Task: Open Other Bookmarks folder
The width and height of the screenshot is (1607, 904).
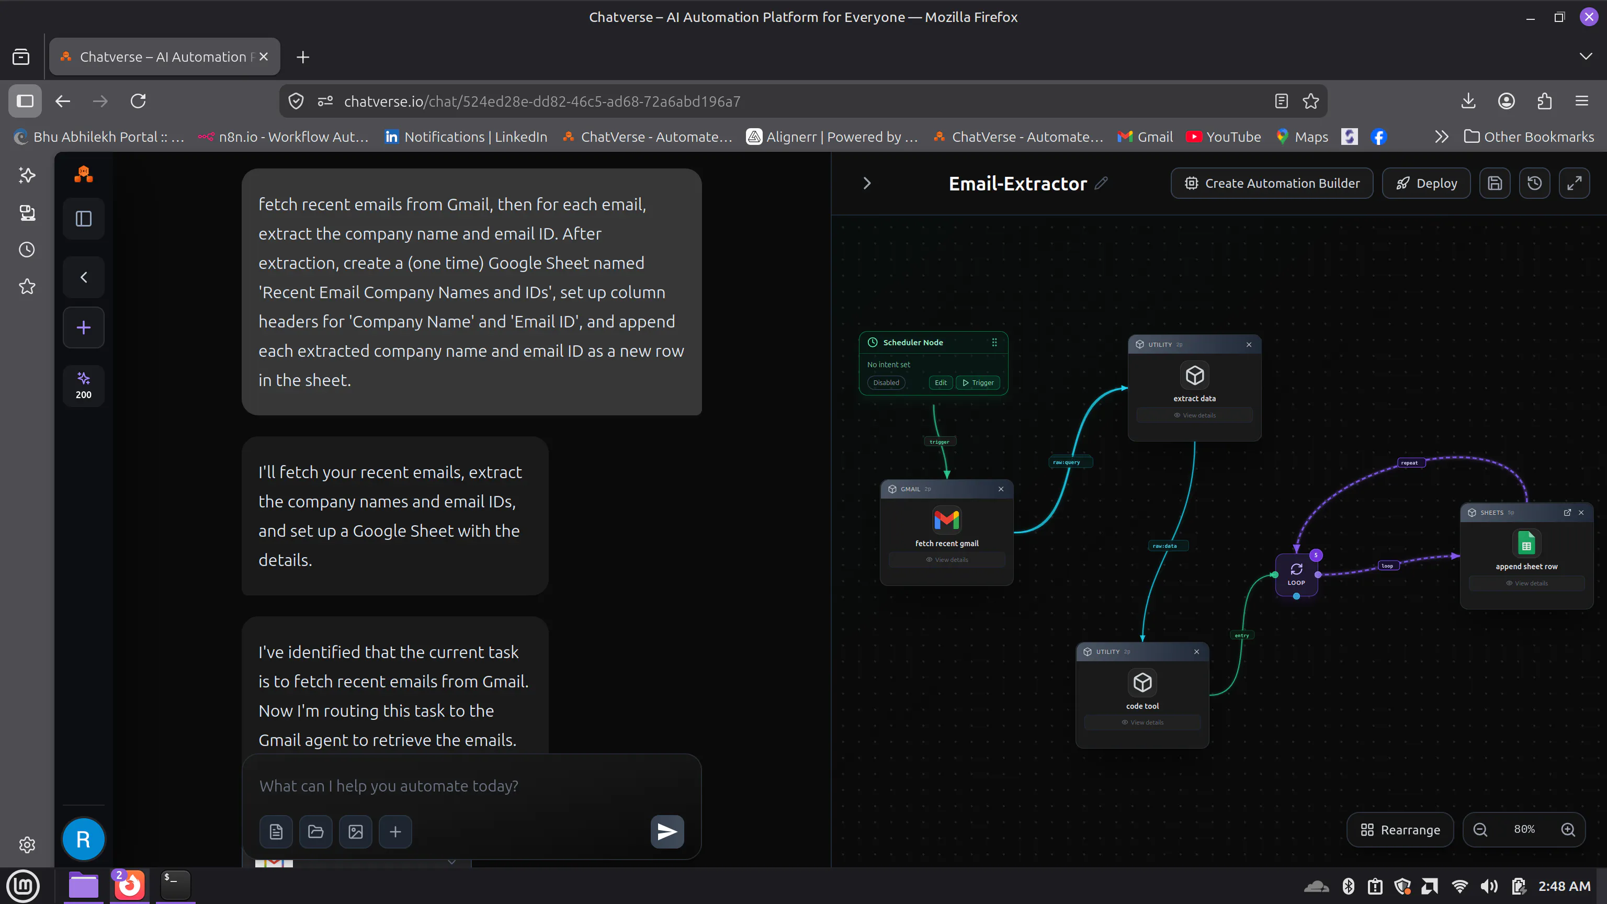Action: [x=1529, y=137]
